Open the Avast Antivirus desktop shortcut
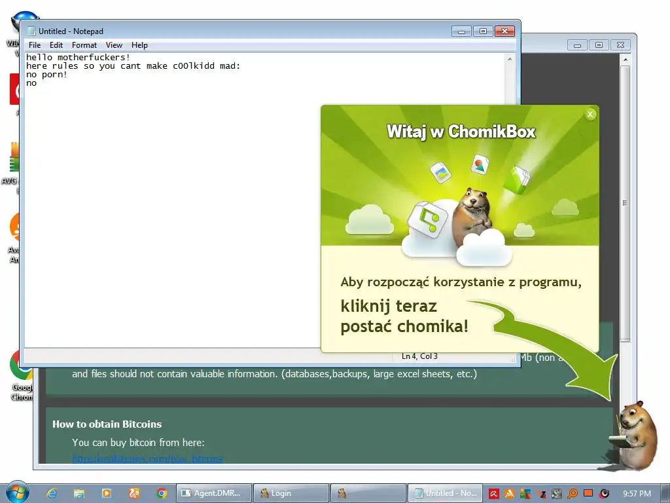Viewport: 670px width, 503px height. (14, 238)
